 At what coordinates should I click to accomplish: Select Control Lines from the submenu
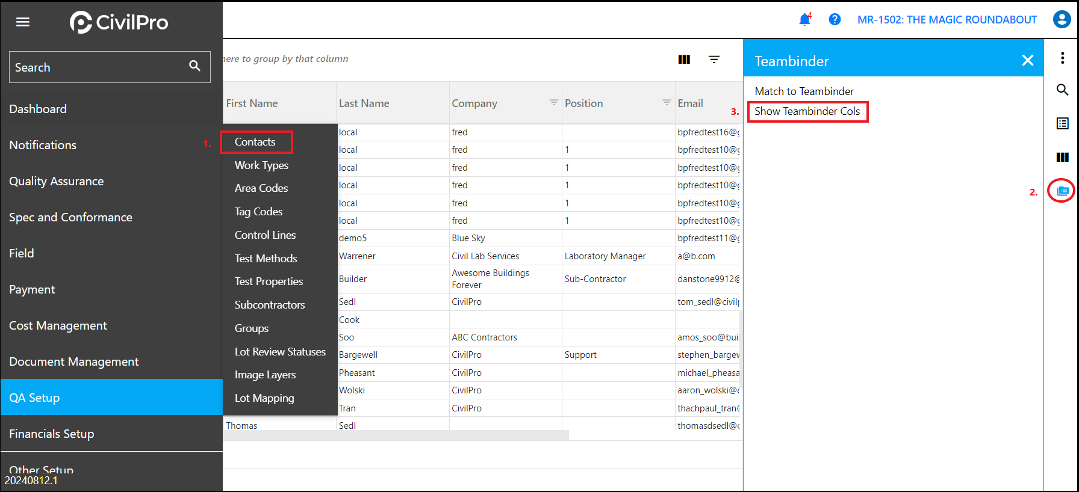[x=265, y=235]
